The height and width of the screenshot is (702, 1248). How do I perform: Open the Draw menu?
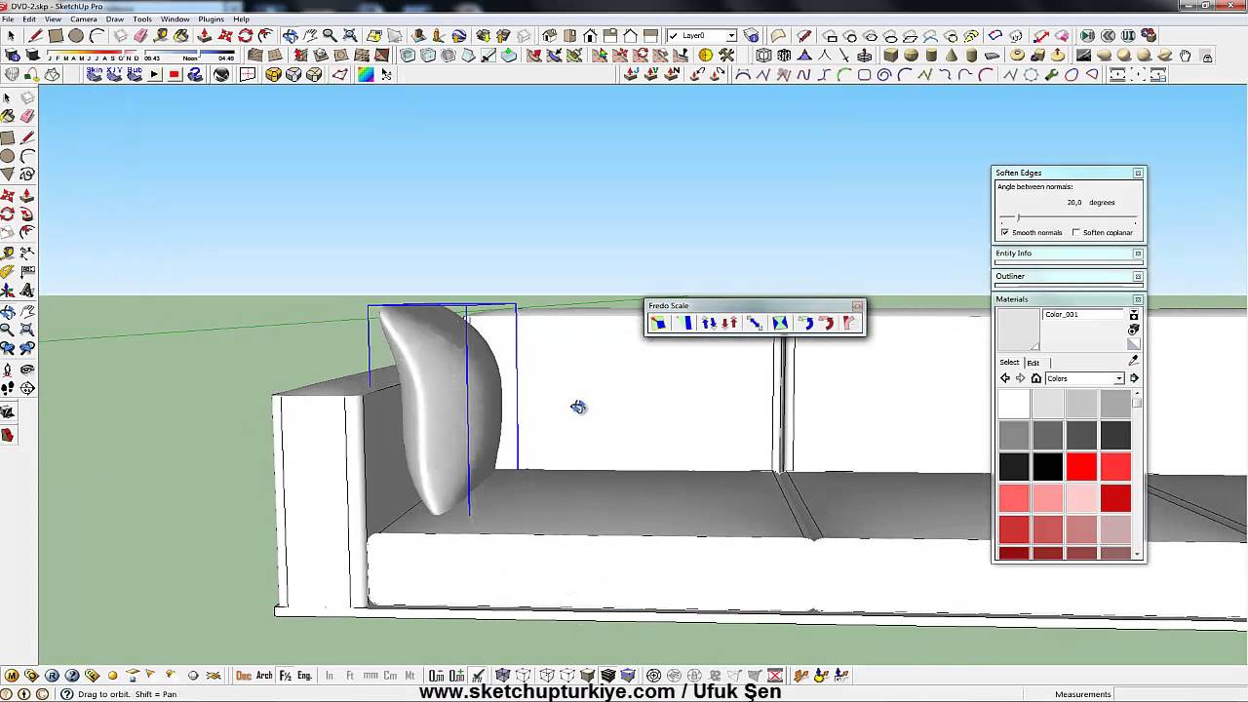[115, 19]
